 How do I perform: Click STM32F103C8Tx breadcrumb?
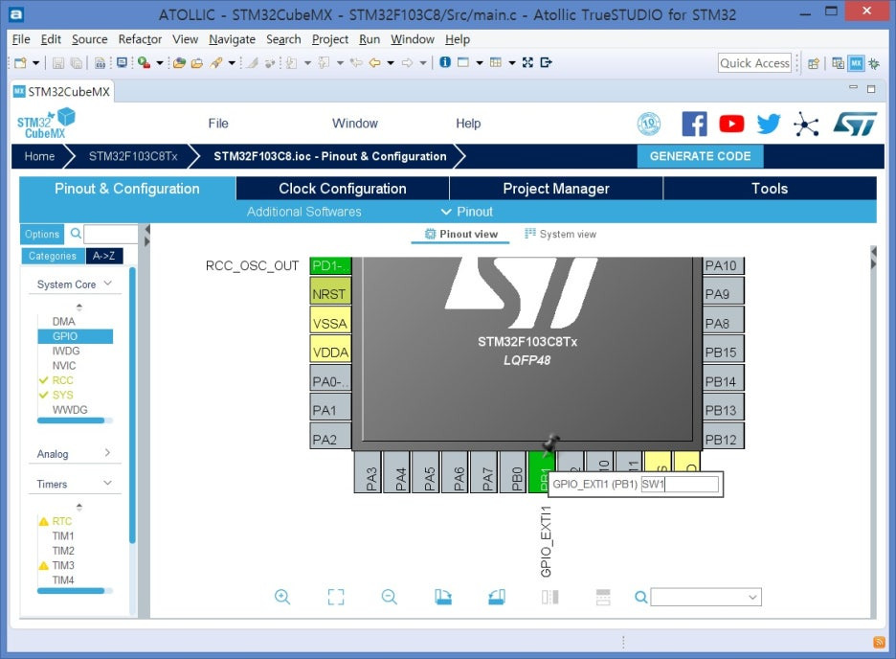pyautogui.click(x=133, y=156)
